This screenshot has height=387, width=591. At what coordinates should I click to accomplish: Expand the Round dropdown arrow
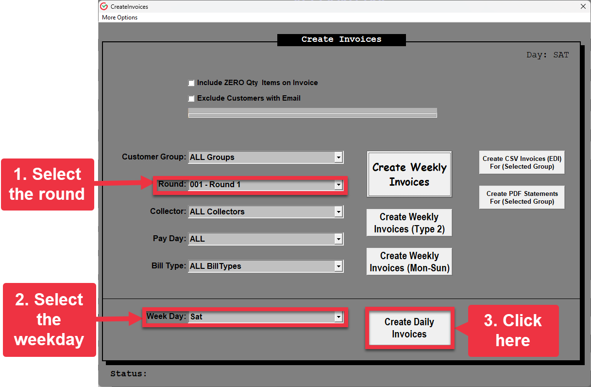point(338,185)
